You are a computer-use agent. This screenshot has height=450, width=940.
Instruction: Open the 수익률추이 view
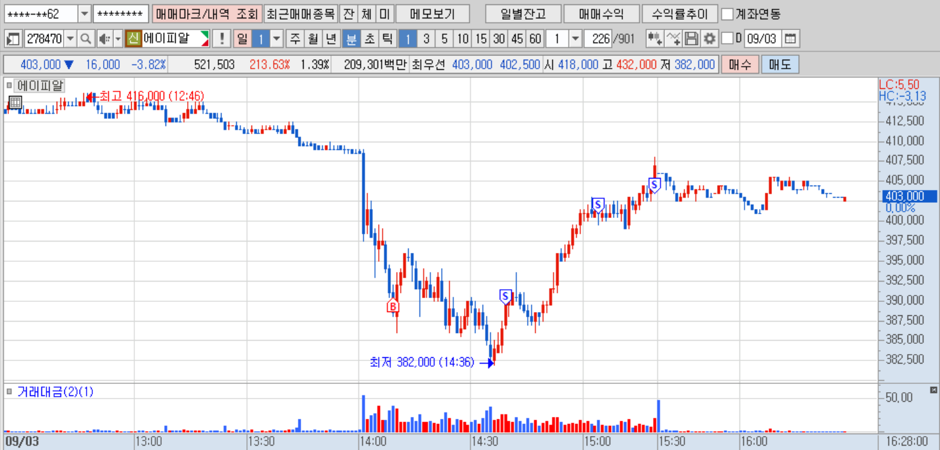[680, 13]
